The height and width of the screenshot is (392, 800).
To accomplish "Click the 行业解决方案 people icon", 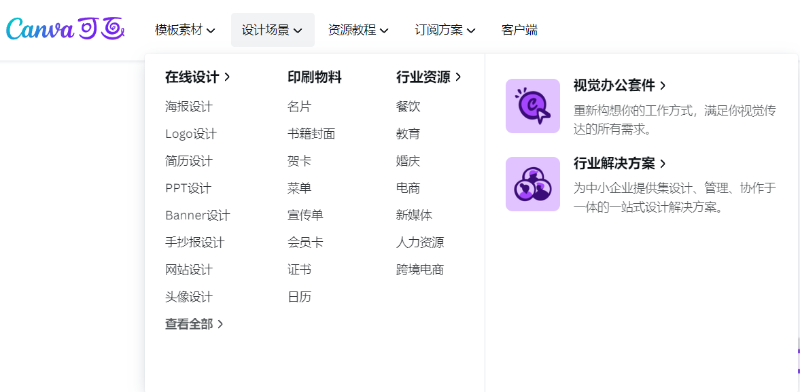I will 532,184.
